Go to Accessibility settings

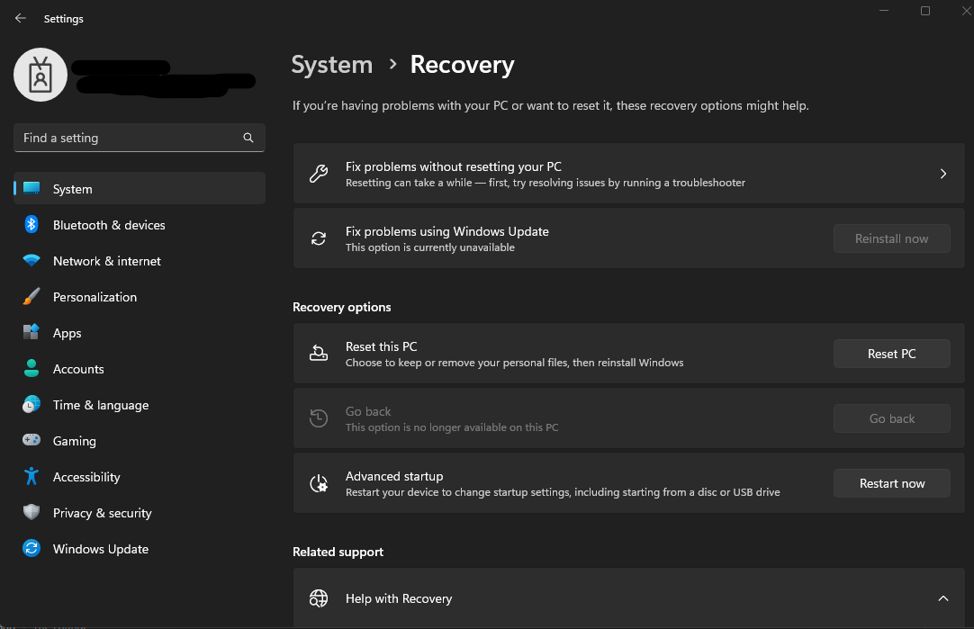click(140, 477)
